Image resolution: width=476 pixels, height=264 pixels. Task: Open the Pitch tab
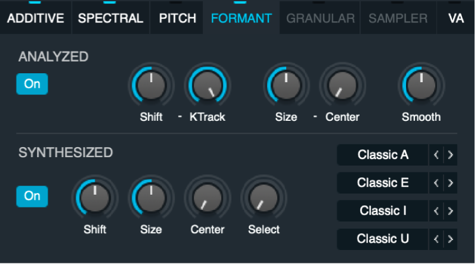pyautogui.click(x=178, y=18)
